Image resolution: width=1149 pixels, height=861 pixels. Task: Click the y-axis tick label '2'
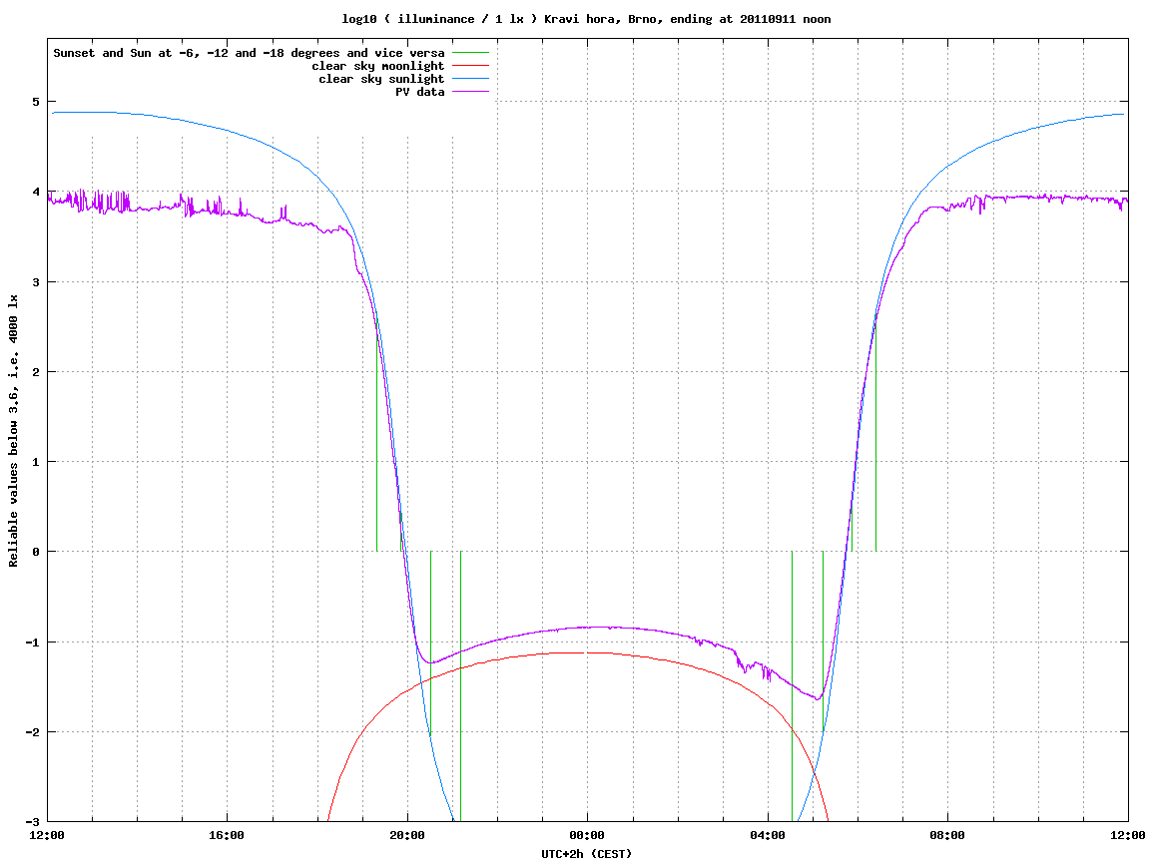click(x=36, y=372)
